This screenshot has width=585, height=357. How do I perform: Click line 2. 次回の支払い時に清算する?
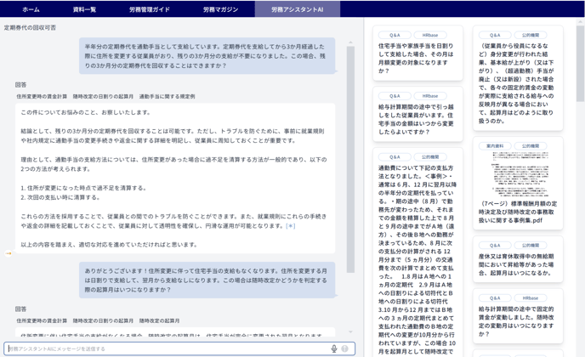click(60, 197)
